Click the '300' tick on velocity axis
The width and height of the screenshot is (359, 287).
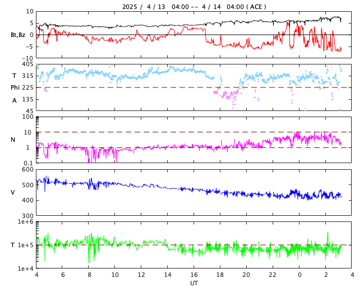click(x=27, y=216)
